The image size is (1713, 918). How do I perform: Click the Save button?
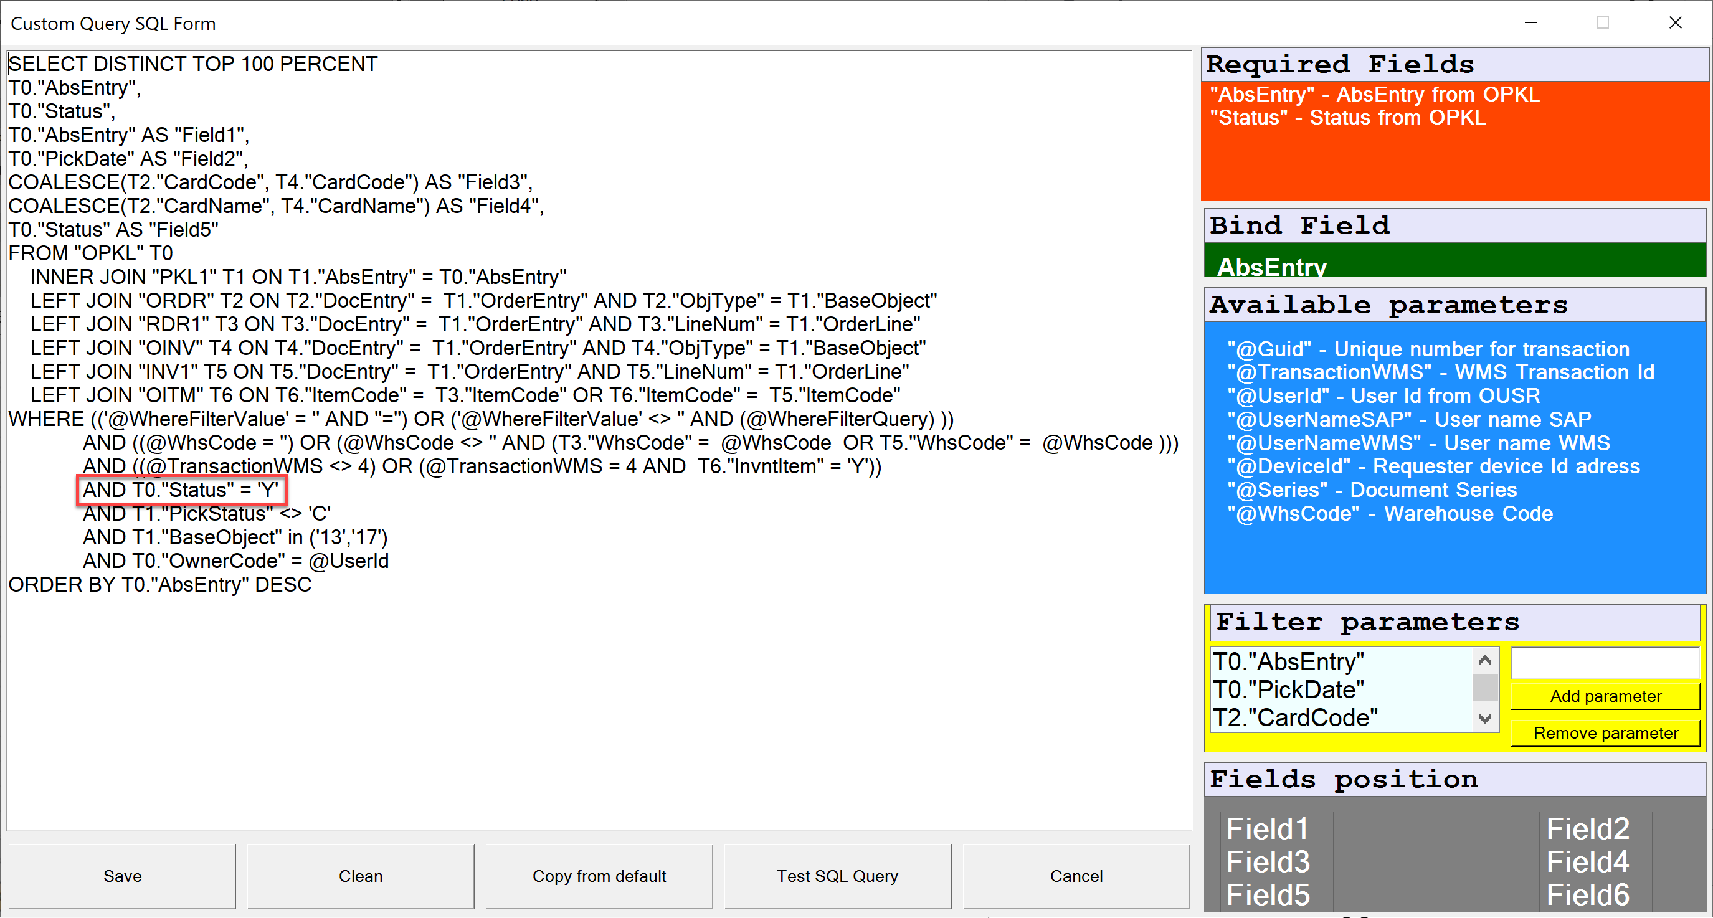[x=121, y=876]
